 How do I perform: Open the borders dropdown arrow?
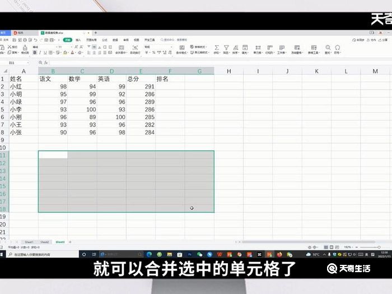pos(54,53)
